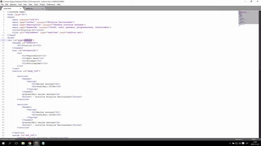The width and height of the screenshot is (261, 146).
Task: Click the vertical scrollbar thumb
Action: (260, 40)
